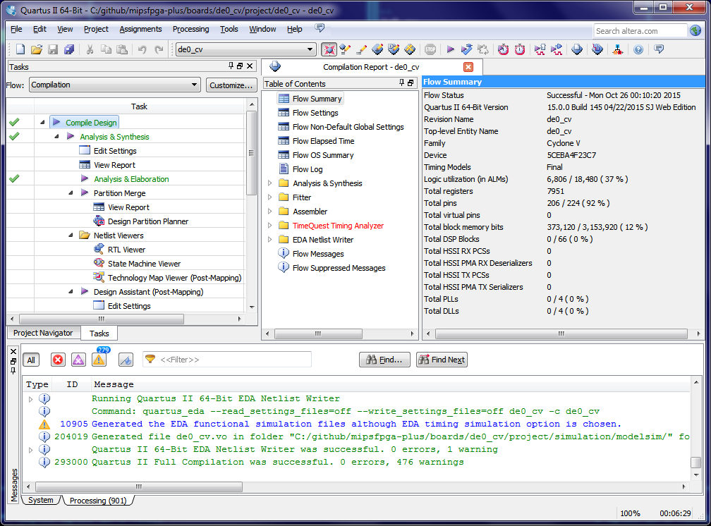711x526 pixels.
Task: Collapse the Partition Merge task node
Action: [x=71, y=193]
